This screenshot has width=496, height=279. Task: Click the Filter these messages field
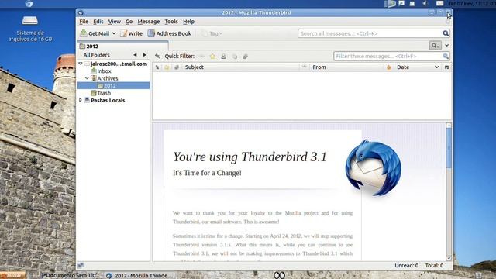(391, 56)
